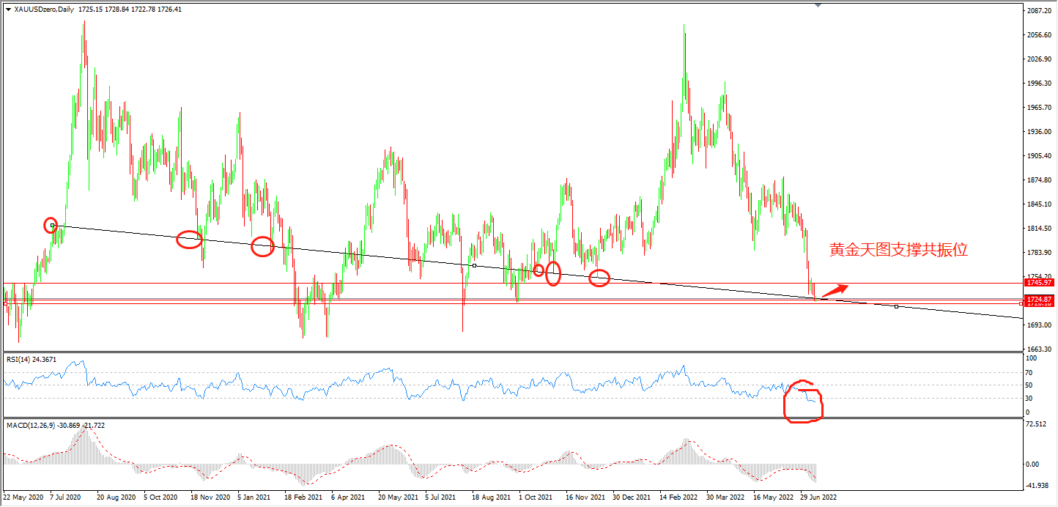Screen dimensions: 1058x507
Task: Click the red Chinese text annotation label
Action: click(x=898, y=250)
